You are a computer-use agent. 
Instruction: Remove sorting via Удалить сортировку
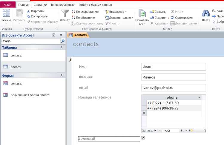tap(87, 23)
